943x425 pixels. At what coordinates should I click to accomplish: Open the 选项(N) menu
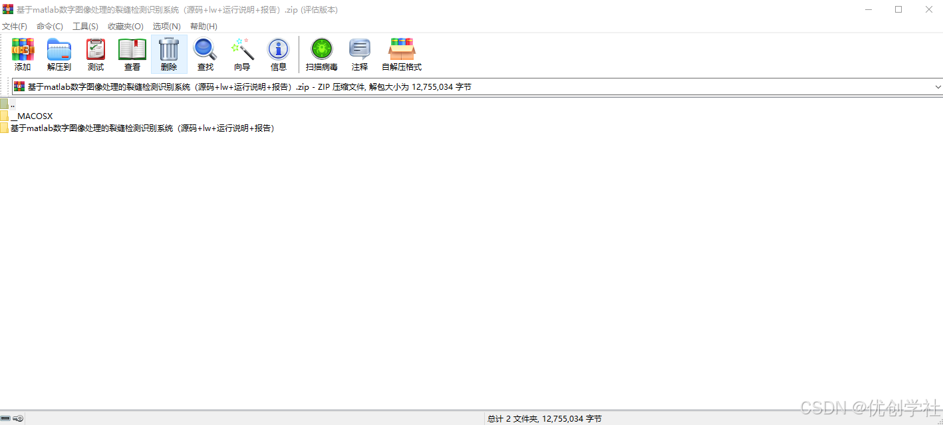166,26
